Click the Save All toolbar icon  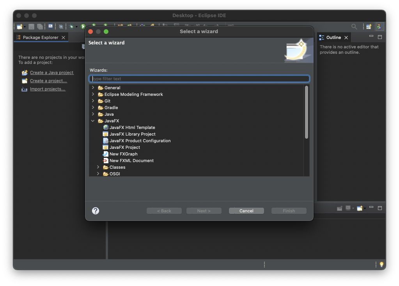40,26
